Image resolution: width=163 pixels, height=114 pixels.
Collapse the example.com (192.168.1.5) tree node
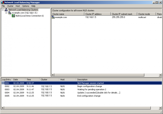(x=6, y=13)
